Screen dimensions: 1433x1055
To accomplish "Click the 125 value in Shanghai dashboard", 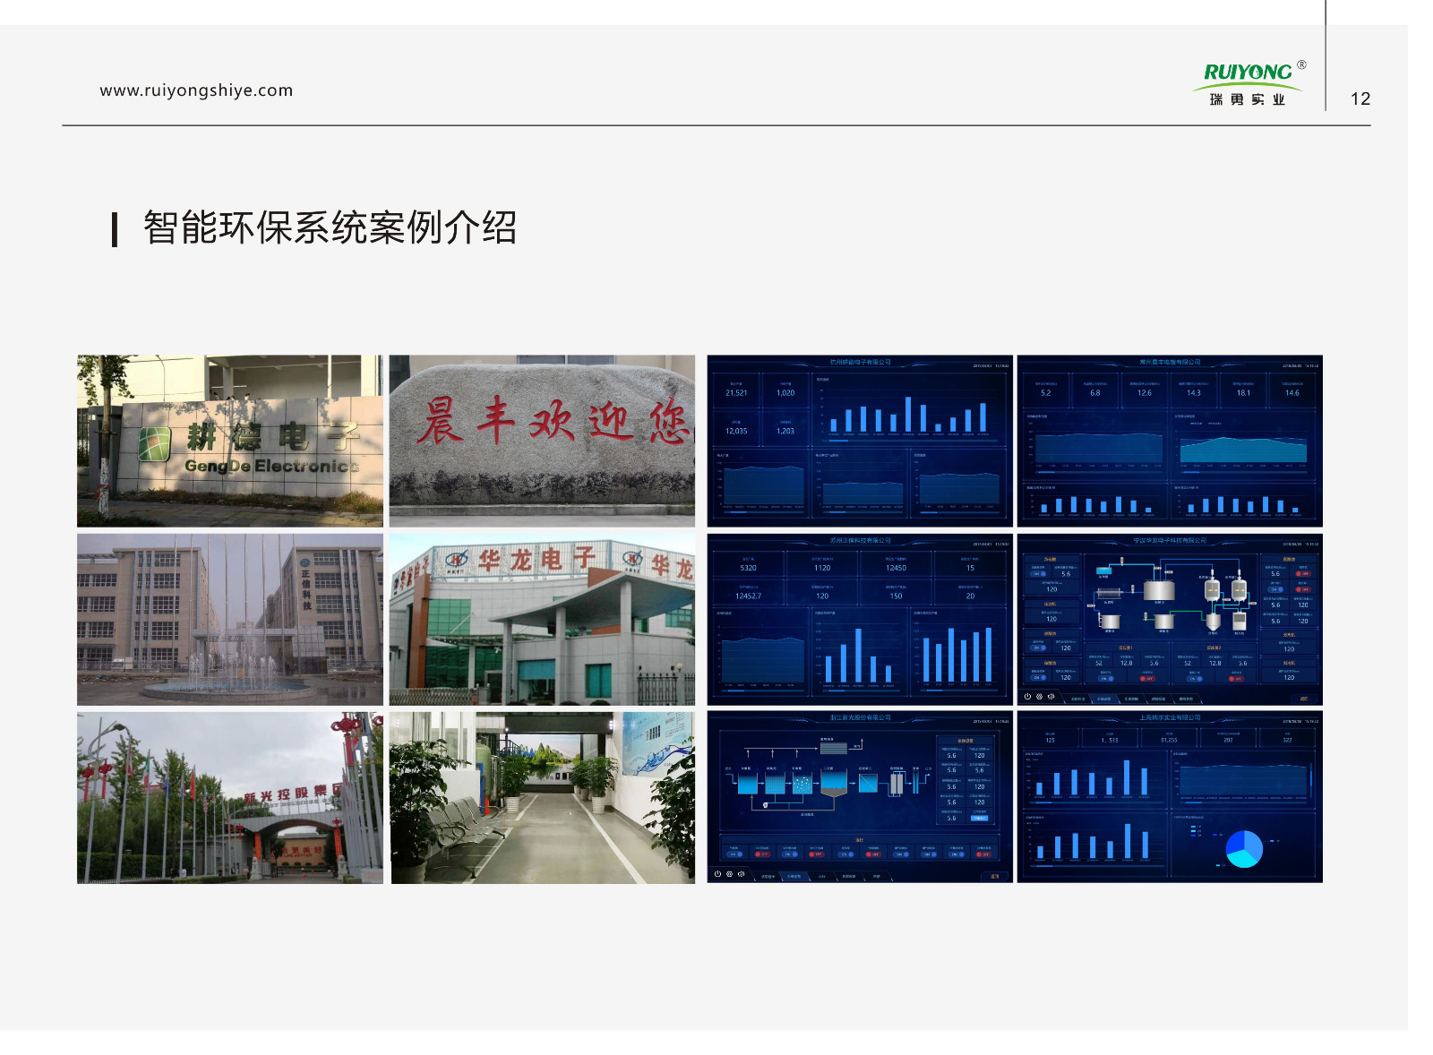I will pos(1050,740).
